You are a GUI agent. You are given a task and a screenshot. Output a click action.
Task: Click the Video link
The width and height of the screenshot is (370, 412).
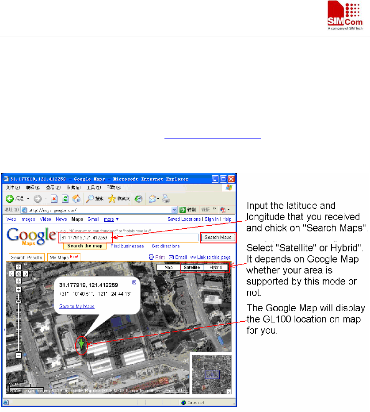46,219
